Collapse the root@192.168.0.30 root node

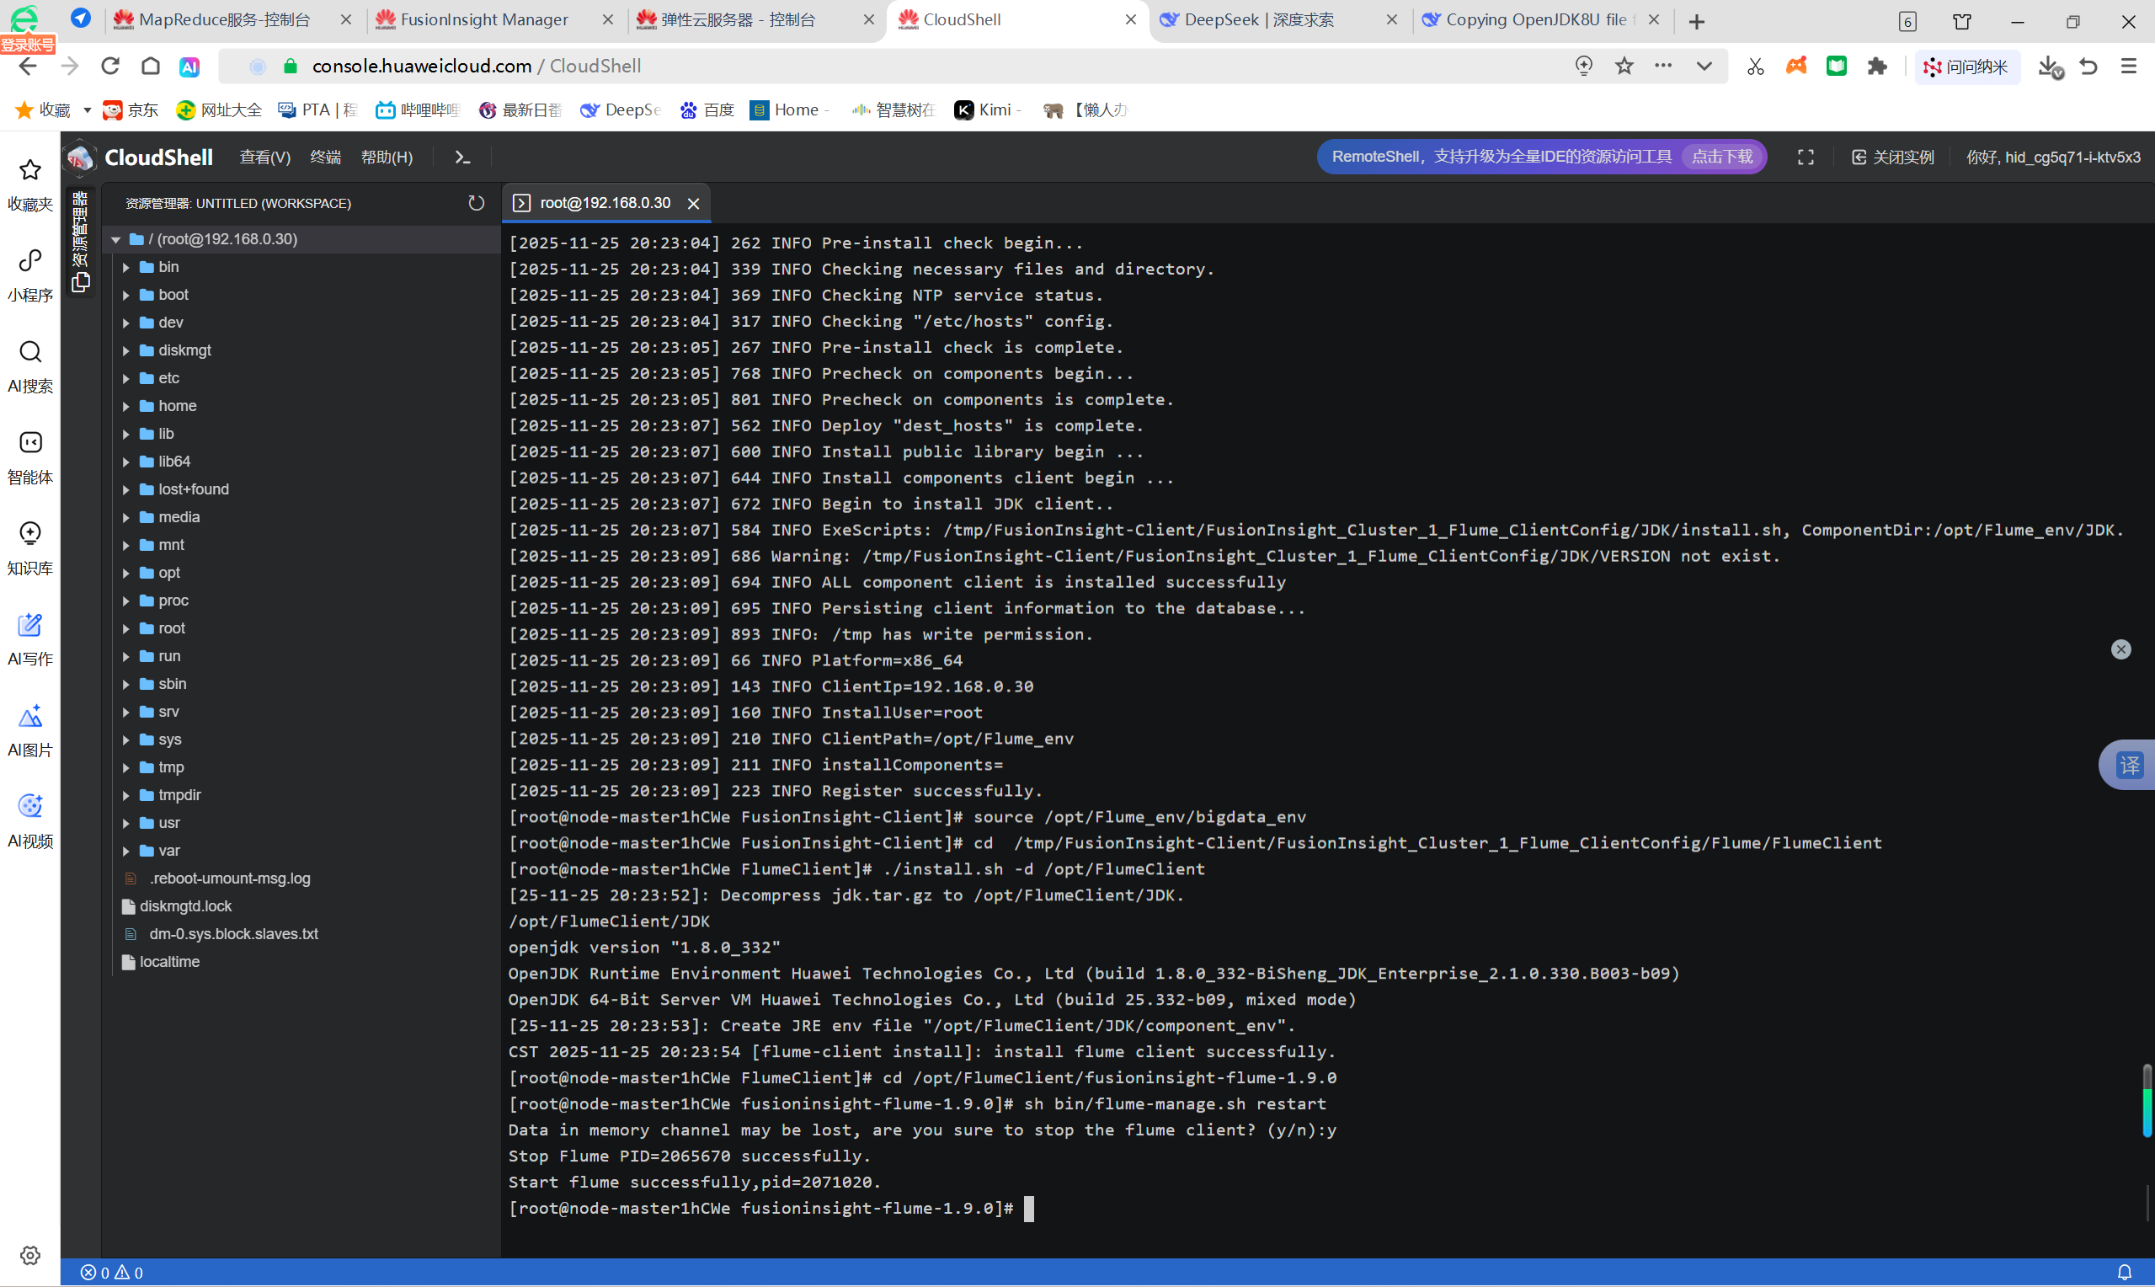click(x=115, y=239)
